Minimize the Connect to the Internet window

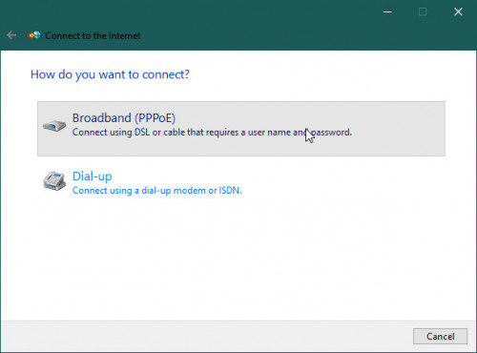click(x=387, y=11)
